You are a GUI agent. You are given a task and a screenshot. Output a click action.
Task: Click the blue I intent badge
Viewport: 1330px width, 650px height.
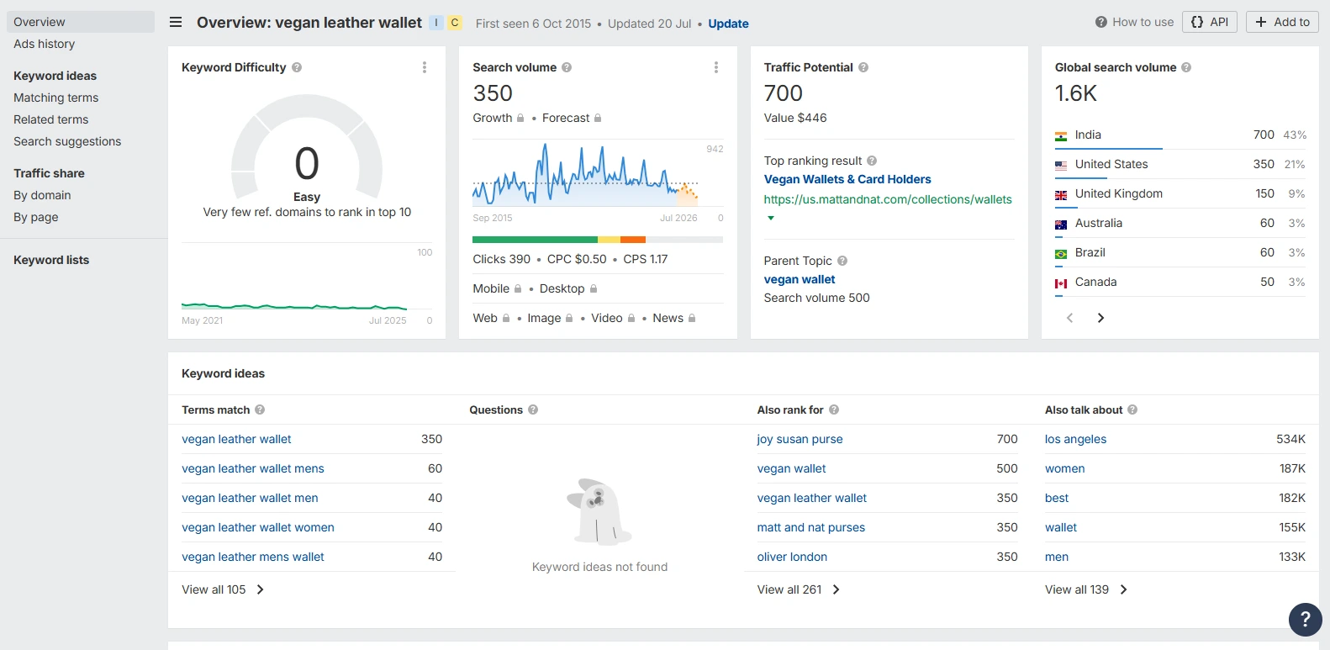click(436, 23)
